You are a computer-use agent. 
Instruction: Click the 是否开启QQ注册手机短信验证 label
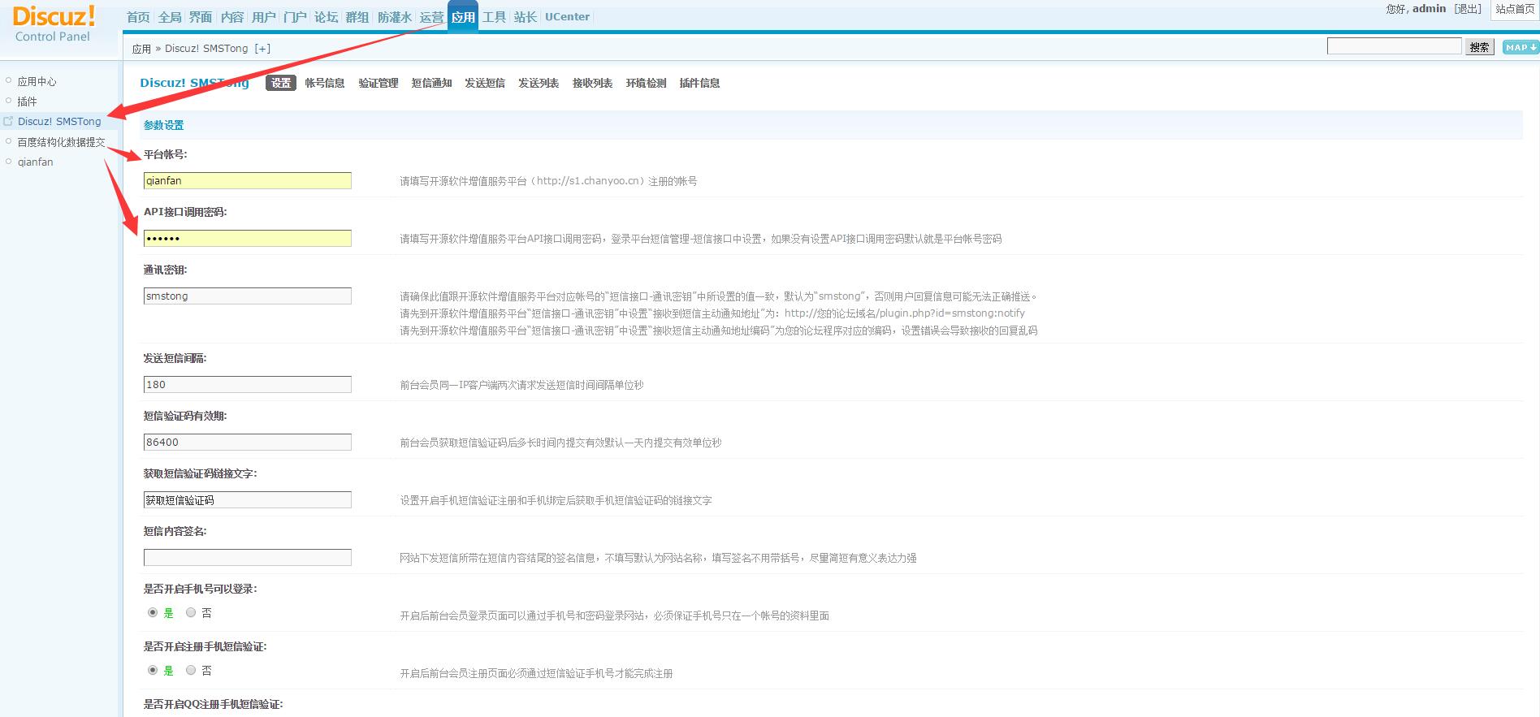tap(213, 704)
